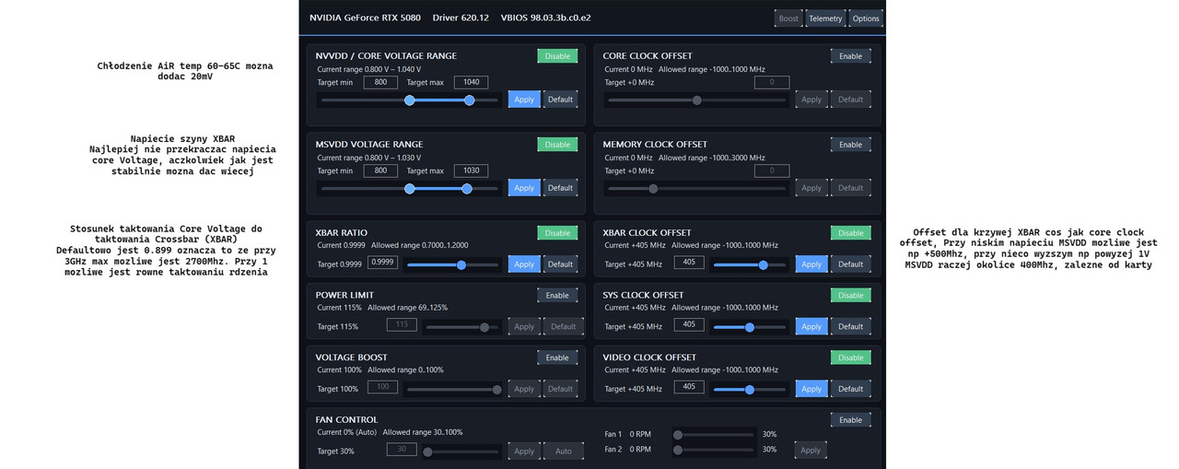Click Apply in Memory Clock Offset
Image resolution: width=1179 pixels, height=469 pixels.
pos(811,188)
